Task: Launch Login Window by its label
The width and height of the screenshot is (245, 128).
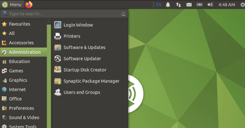Action: tap(78, 25)
